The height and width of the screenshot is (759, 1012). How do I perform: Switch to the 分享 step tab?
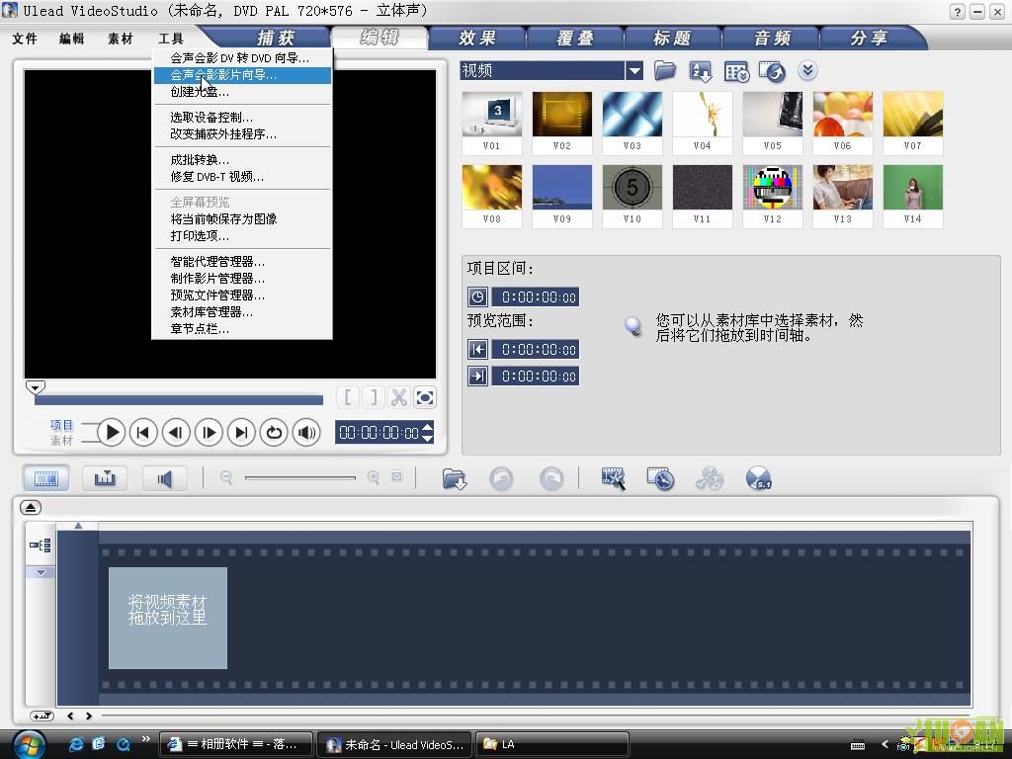click(869, 39)
